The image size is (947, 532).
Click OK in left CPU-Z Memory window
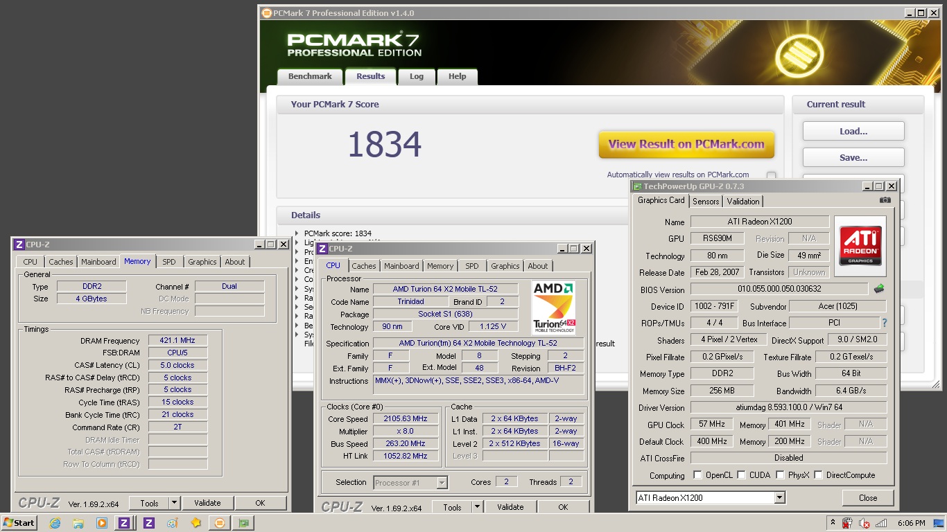pos(260,503)
